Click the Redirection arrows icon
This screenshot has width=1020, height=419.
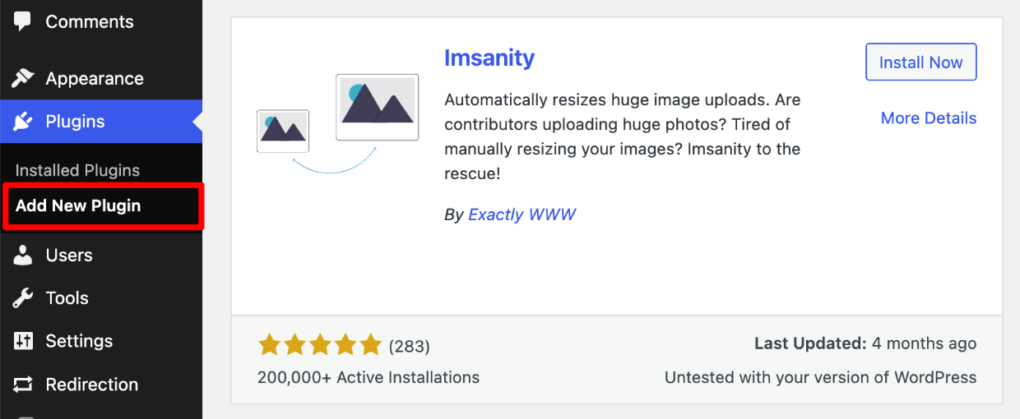click(23, 384)
